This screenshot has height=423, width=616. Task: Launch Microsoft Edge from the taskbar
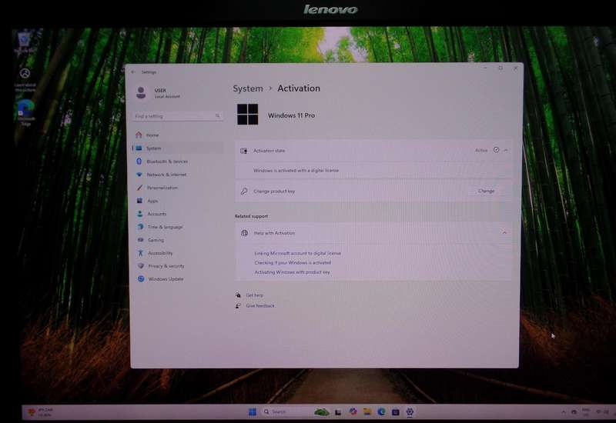[x=381, y=411]
